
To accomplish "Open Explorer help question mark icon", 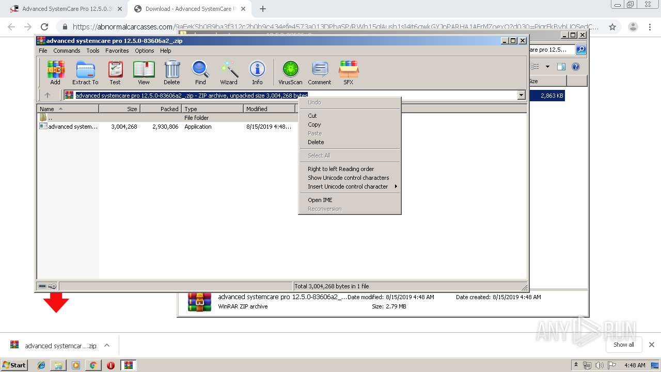I will (576, 67).
